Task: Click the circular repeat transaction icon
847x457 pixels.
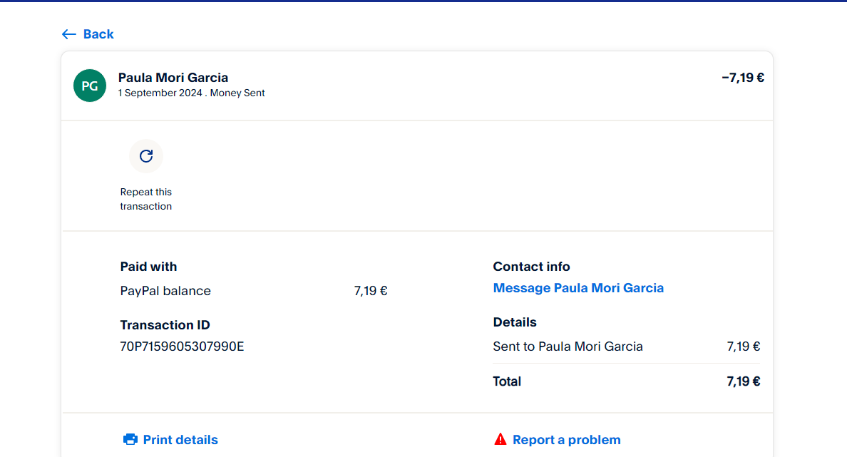Action: pyautogui.click(x=146, y=156)
